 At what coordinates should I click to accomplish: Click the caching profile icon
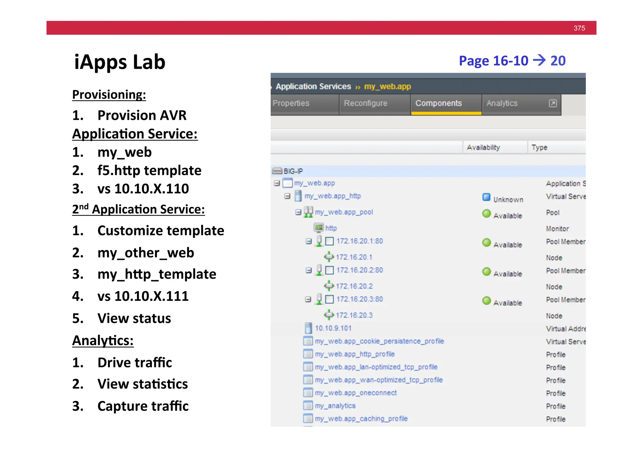tap(308, 419)
